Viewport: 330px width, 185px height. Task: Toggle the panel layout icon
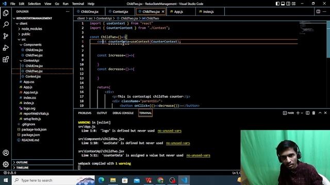pos(283,4)
